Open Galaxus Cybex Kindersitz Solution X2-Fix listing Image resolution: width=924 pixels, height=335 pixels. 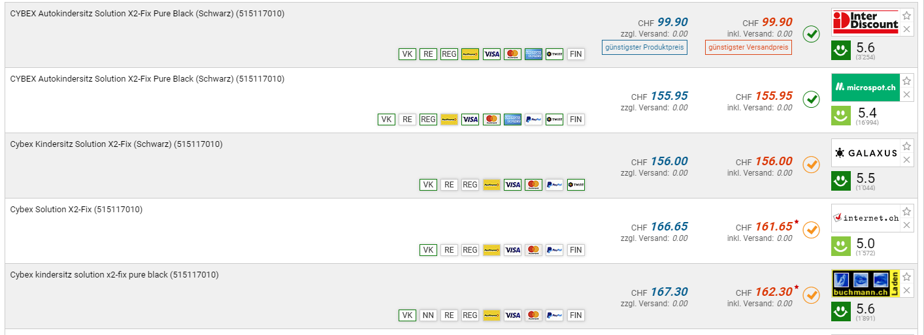(x=116, y=144)
